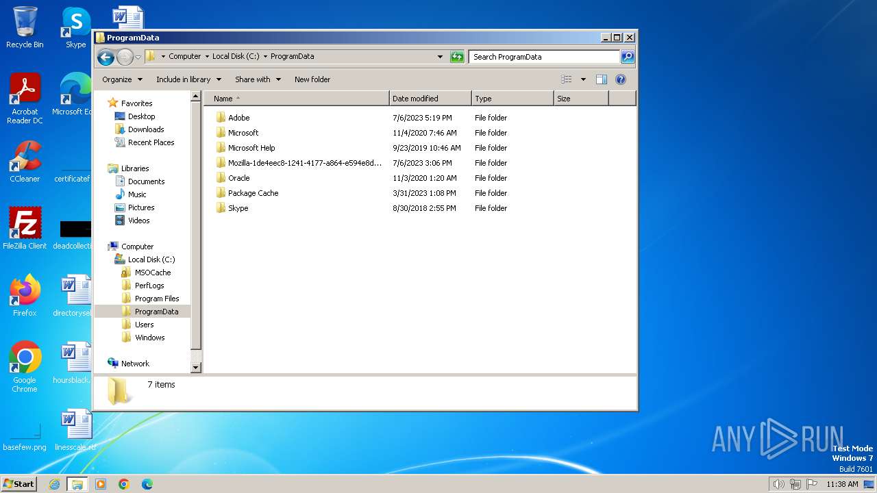Sort by the Type column header
Screen dimensions: 877x493
(x=512, y=99)
